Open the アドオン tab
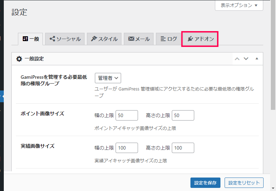The image size is (276, 191). 200,39
